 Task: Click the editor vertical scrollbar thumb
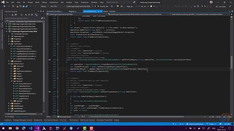pyautogui.click(x=231, y=62)
